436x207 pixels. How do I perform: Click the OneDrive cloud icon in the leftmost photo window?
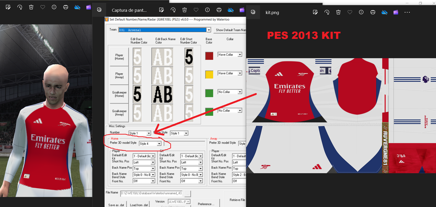(77, 7)
